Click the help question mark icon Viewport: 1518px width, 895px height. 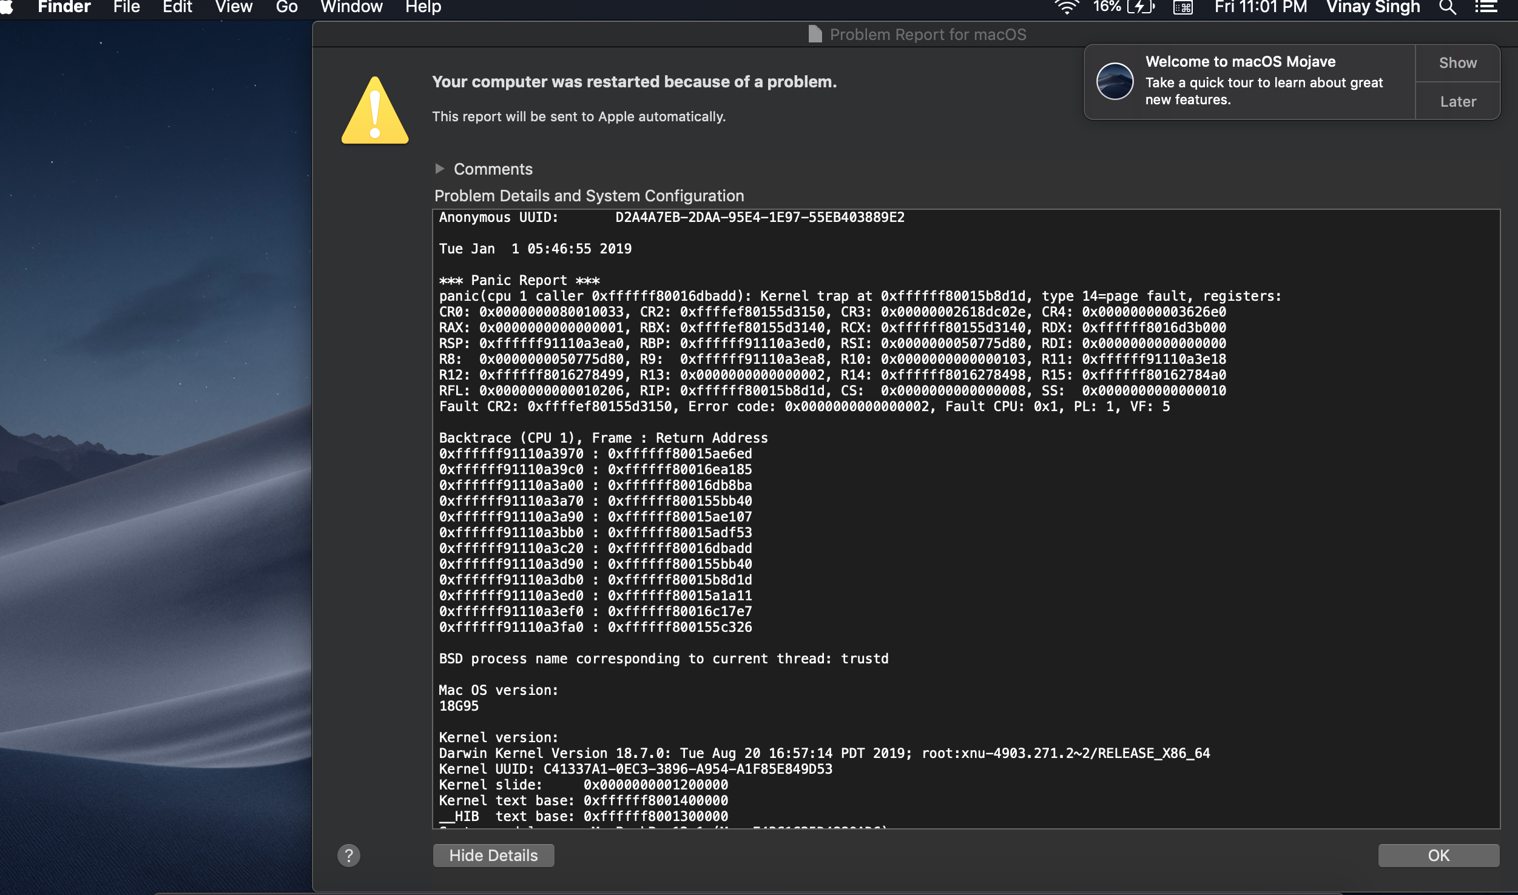point(349,855)
